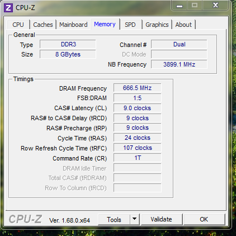This screenshot has width=236, height=236.
Task: Select the Memory tab
Action: click(105, 24)
